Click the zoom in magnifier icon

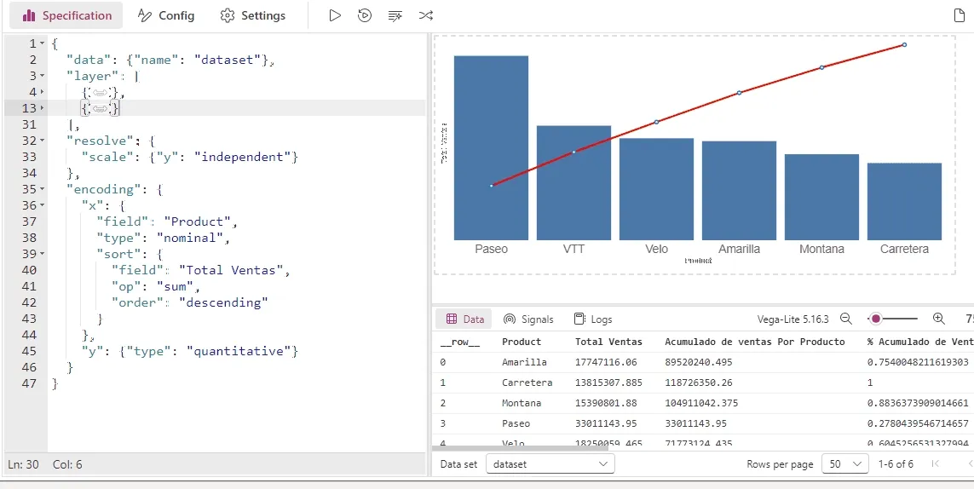pyautogui.click(x=938, y=319)
